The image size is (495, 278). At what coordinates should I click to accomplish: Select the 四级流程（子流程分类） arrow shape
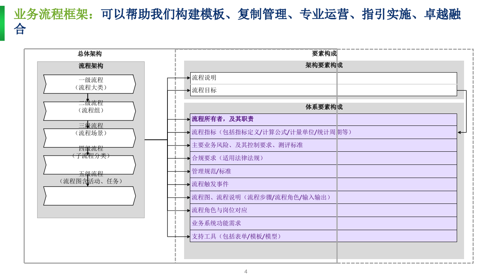(89, 165)
